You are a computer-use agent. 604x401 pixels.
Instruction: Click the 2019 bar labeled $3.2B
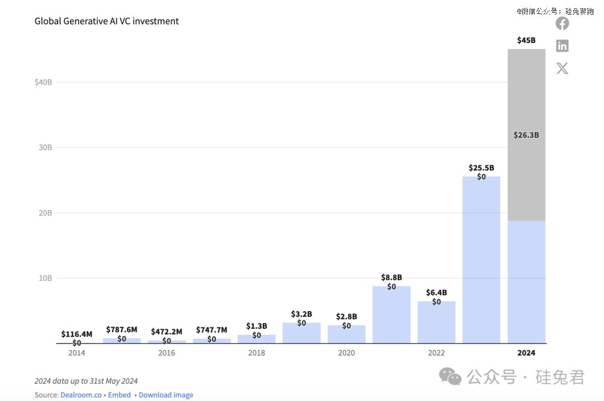point(301,333)
